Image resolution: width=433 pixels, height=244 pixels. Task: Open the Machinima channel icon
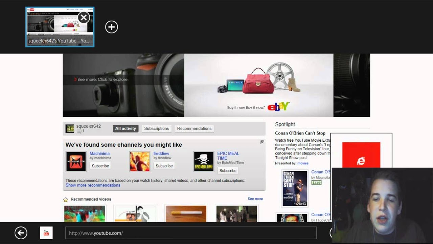tap(76, 162)
